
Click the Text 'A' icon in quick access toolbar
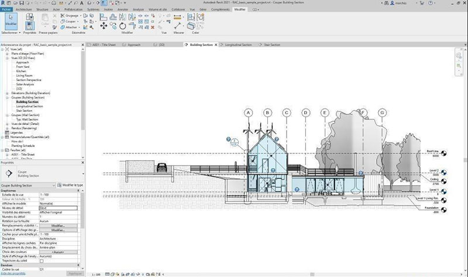(x=81, y=3)
